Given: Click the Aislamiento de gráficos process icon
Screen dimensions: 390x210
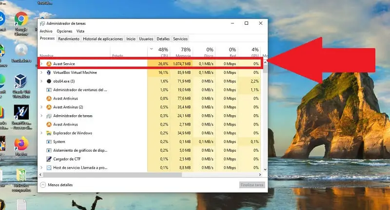Looking at the screenshot, I should pyautogui.click(x=49, y=151).
